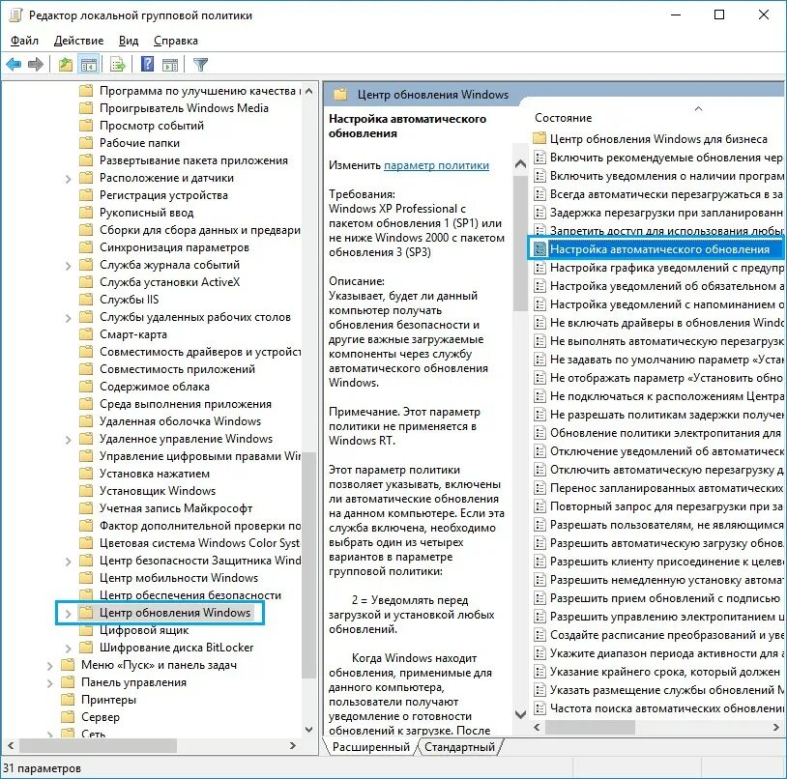Viewport: 787px width, 779px height.
Task: Click folder icon beside Установщик Windows
Action: click(86, 491)
